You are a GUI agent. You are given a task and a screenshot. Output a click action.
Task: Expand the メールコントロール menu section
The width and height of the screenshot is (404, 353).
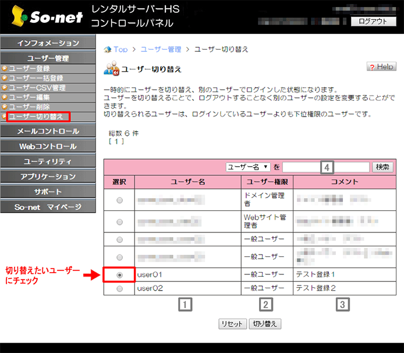[x=48, y=131]
